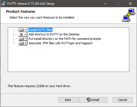Image resolution: width=137 pixels, height=107 pixels.
Task: Go to the previous step with Back
Action: tap(68, 100)
